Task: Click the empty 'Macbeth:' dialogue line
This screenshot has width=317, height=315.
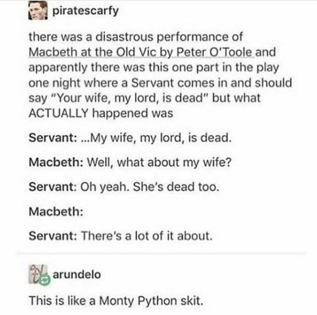Action: 54,212
